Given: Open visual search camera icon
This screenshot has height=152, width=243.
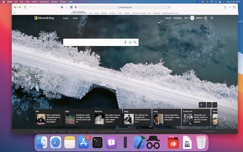Looking at the screenshot, I should (130, 42).
